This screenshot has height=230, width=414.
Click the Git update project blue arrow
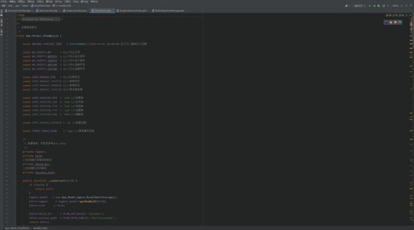[x=402, y=6]
